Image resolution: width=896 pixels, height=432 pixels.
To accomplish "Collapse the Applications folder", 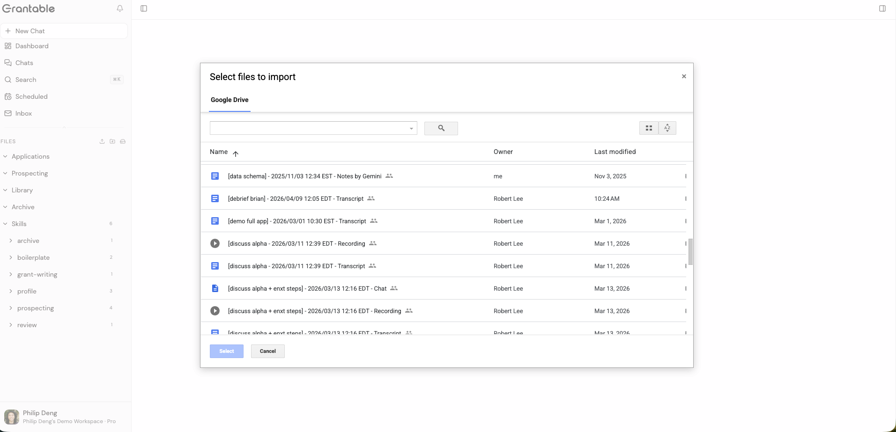I will point(5,156).
